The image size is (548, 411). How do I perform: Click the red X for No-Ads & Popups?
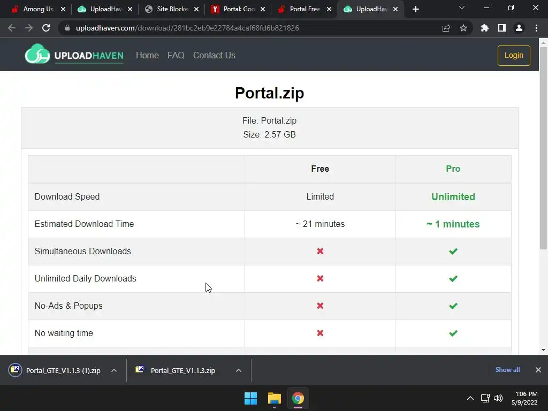(320, 306)
